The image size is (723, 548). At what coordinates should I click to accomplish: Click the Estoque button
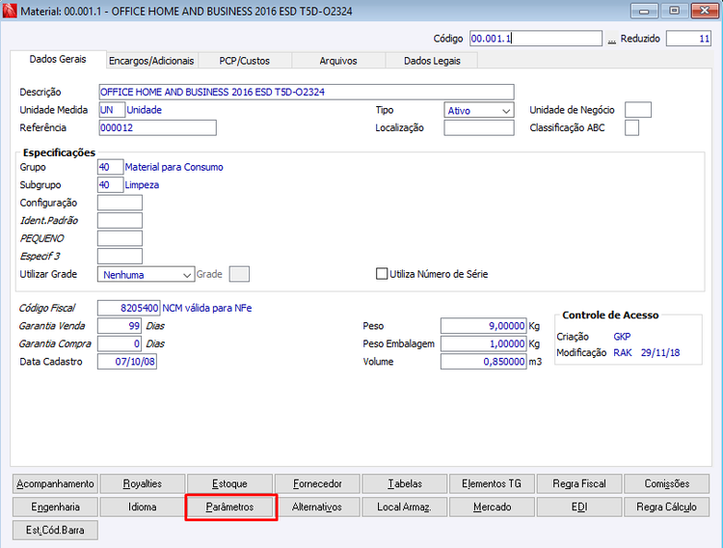click(229, 483)
